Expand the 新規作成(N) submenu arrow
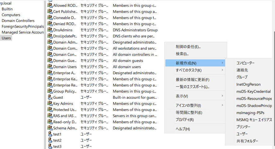This screenshot has width=275, height=149. coord(222,63)
